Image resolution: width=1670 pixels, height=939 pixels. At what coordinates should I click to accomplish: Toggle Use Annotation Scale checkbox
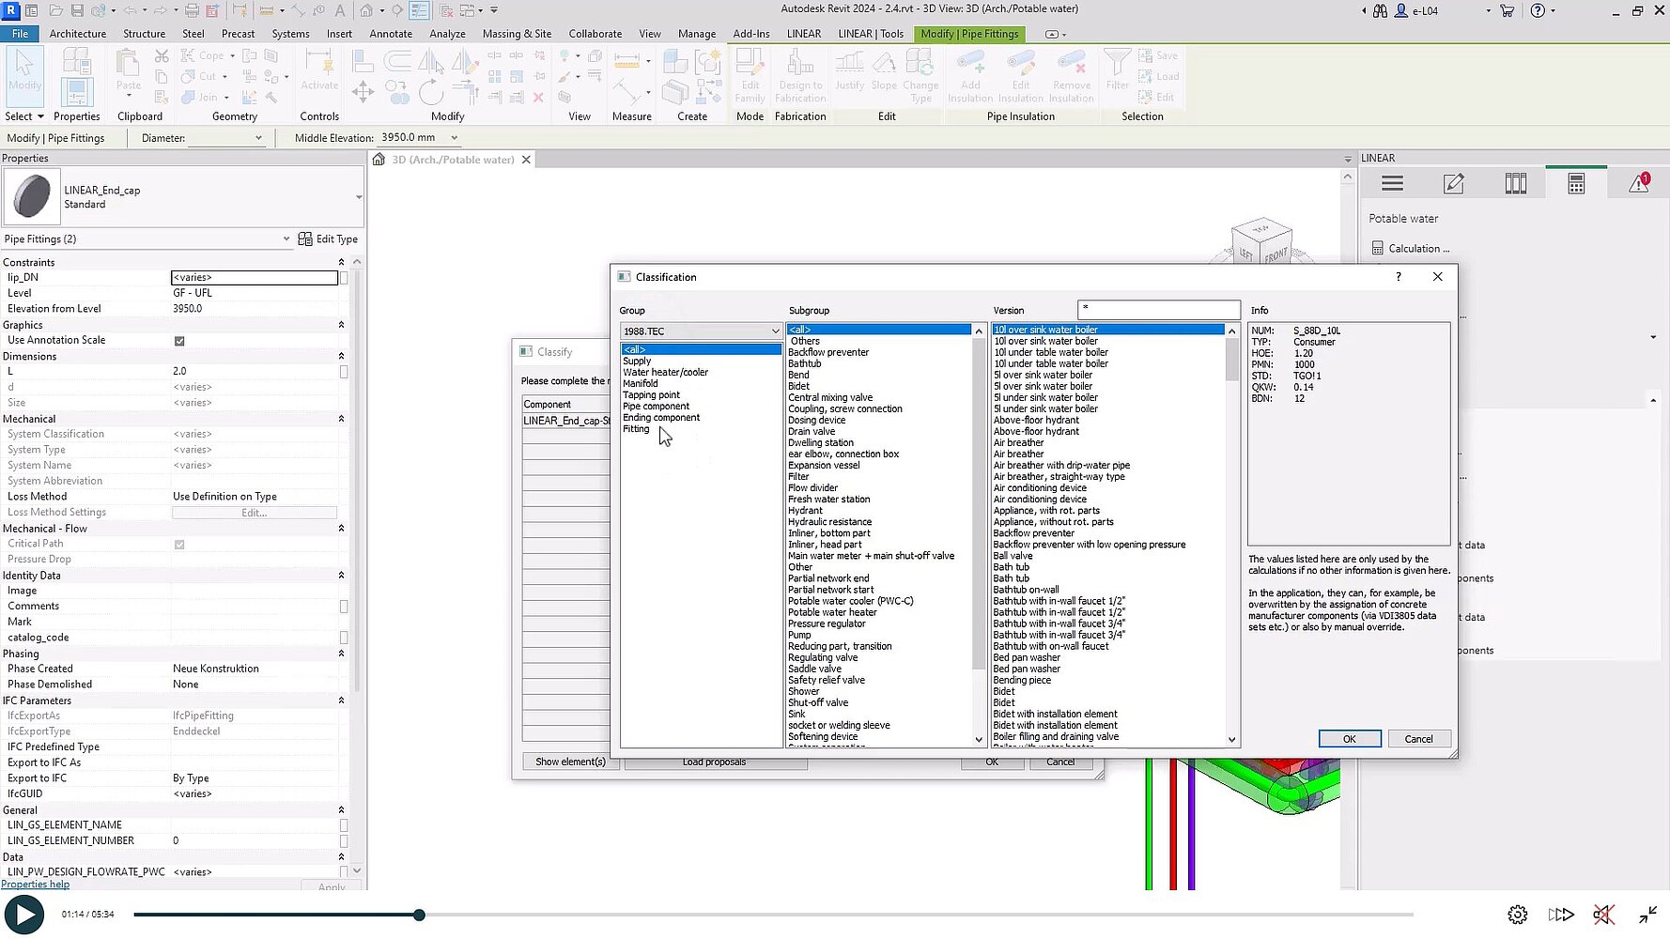(179, 341)
